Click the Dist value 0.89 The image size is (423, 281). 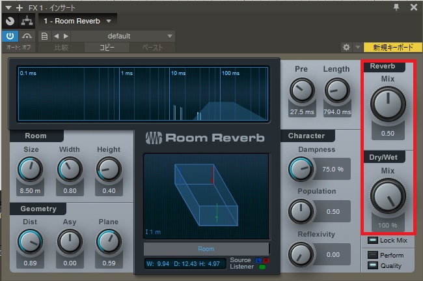click(30, 263)
